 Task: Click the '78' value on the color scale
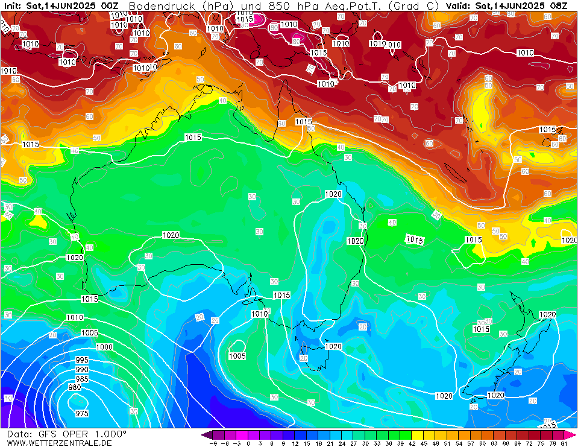coord(552,443)
